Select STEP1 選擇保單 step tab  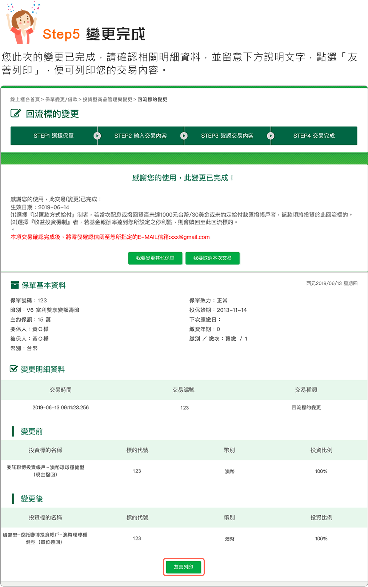click(x=53, y=136)
